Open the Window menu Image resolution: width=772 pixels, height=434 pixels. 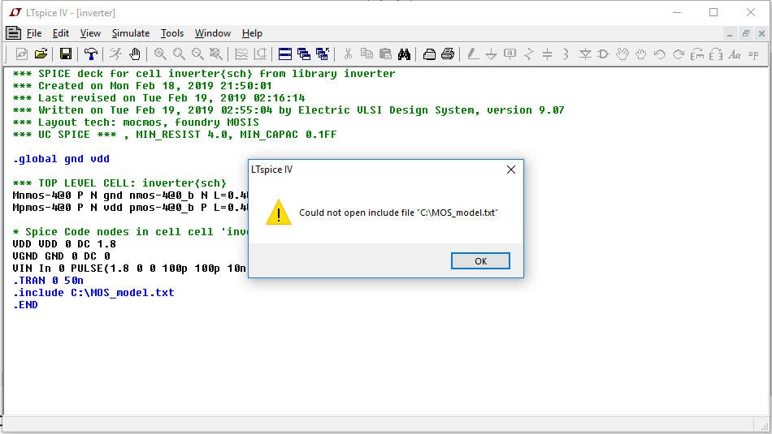[213, 33]
